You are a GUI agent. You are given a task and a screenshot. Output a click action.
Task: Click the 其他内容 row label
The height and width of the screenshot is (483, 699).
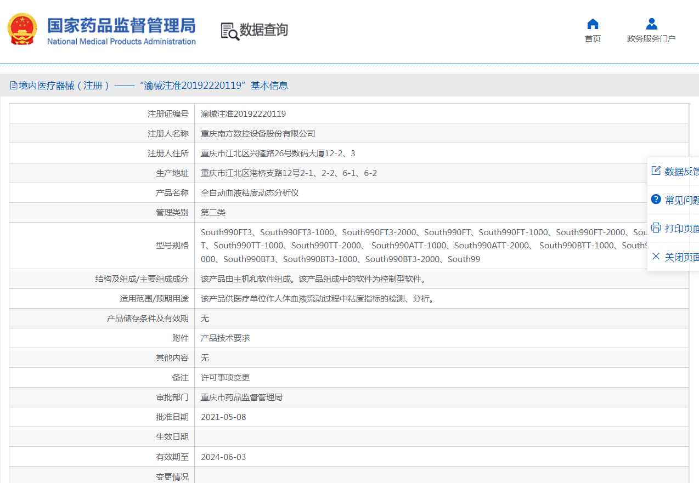click(x=172, y=358)
